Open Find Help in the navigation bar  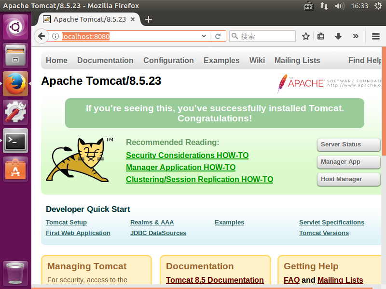tap(365, 61)
